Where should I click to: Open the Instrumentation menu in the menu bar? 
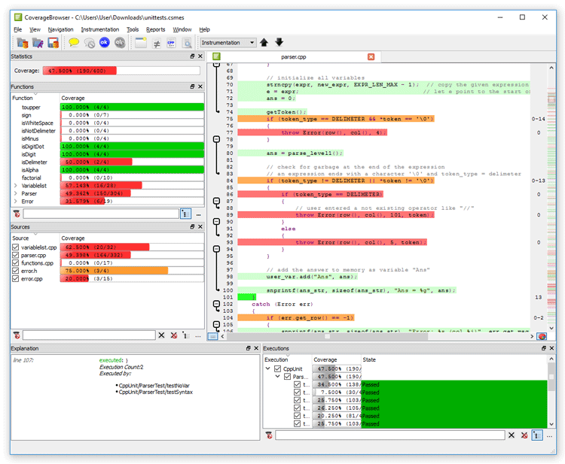99,29
